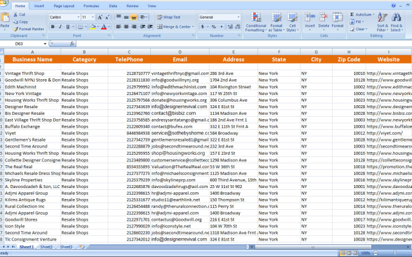This screenshot has height=257, width=412.
Task: Toggle Align Text Right
Action: coord(134,27)
